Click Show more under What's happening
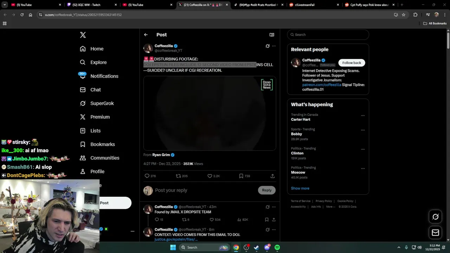This screenshot has width=450, height=253. point(300,188)
